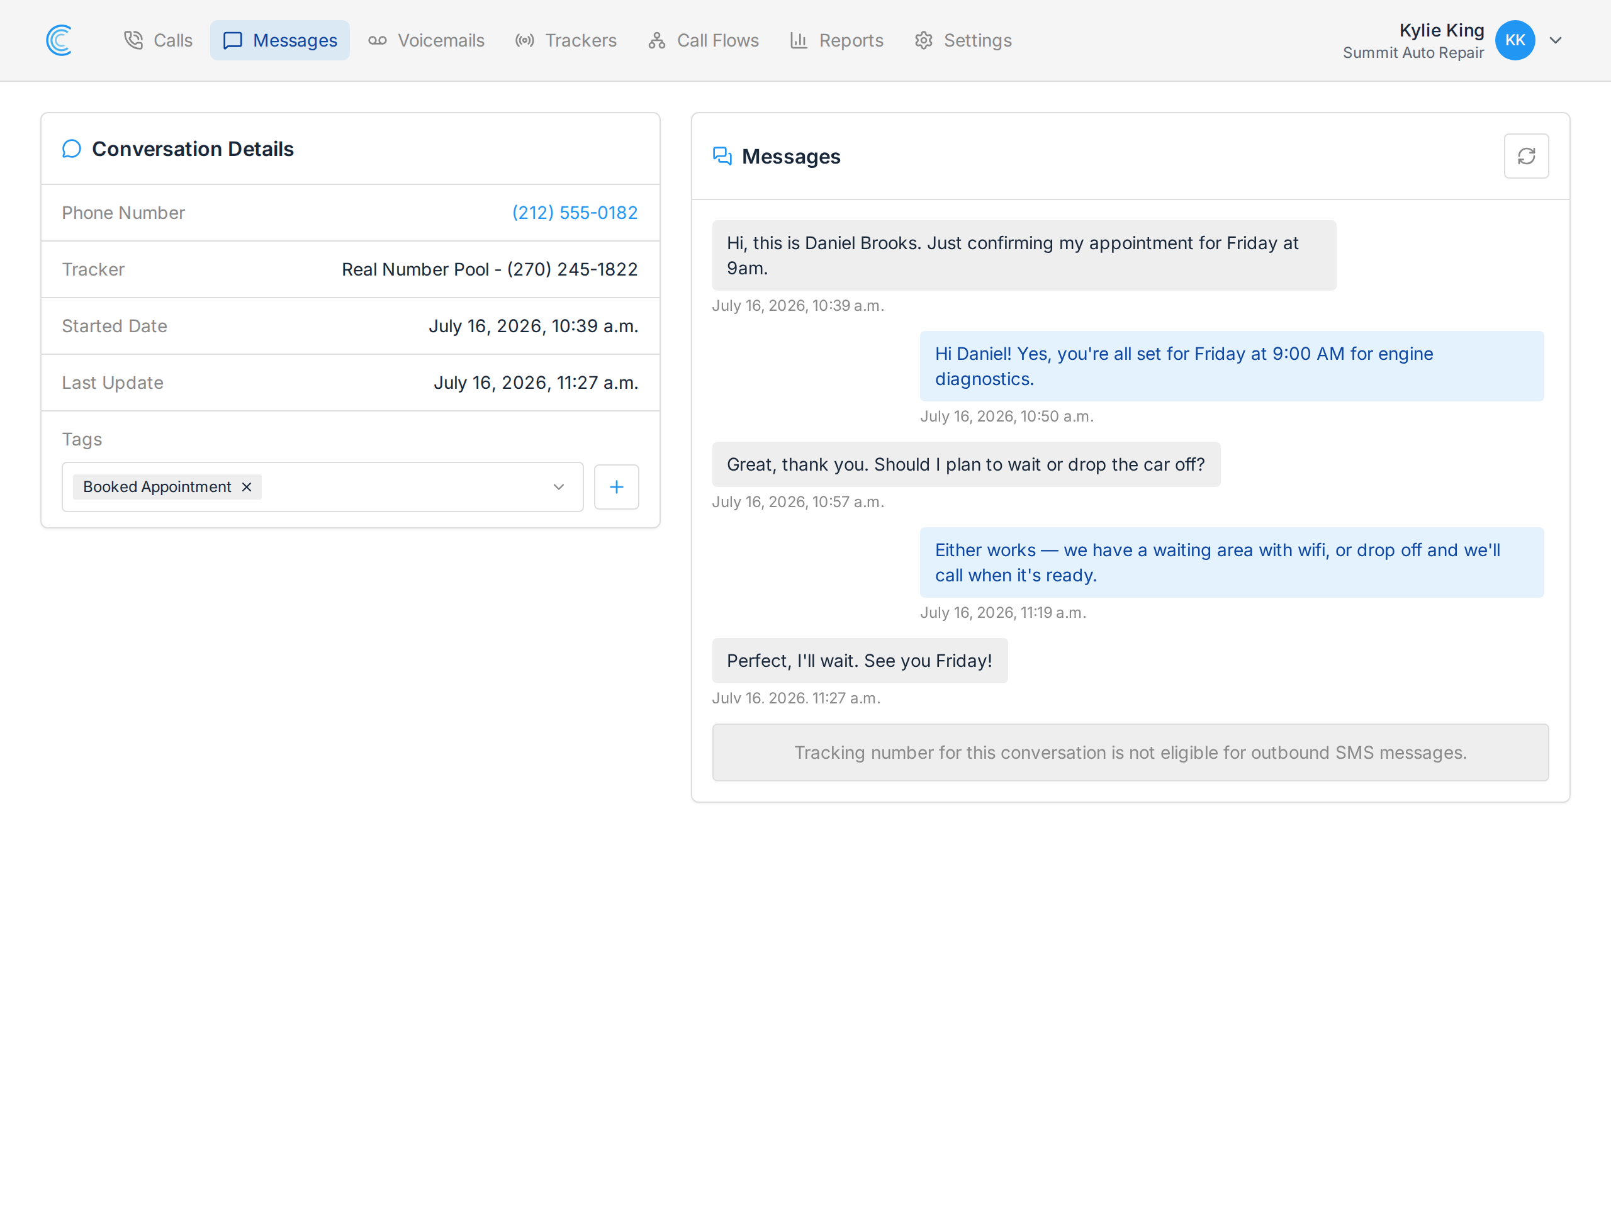Click the app logo in the top bar
The image size is (1611, 1208).
click(59, 40)
